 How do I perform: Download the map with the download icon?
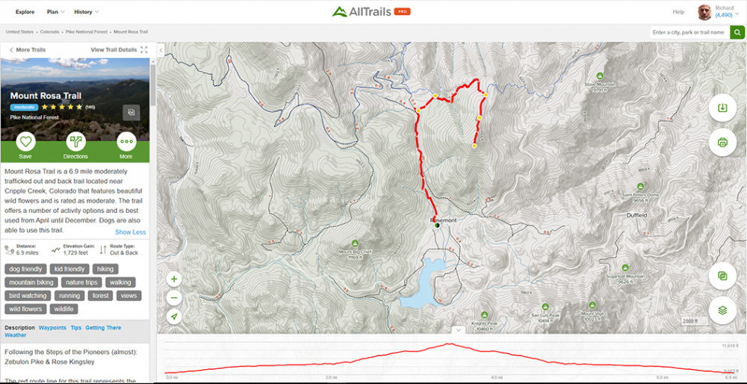[722, 108]
